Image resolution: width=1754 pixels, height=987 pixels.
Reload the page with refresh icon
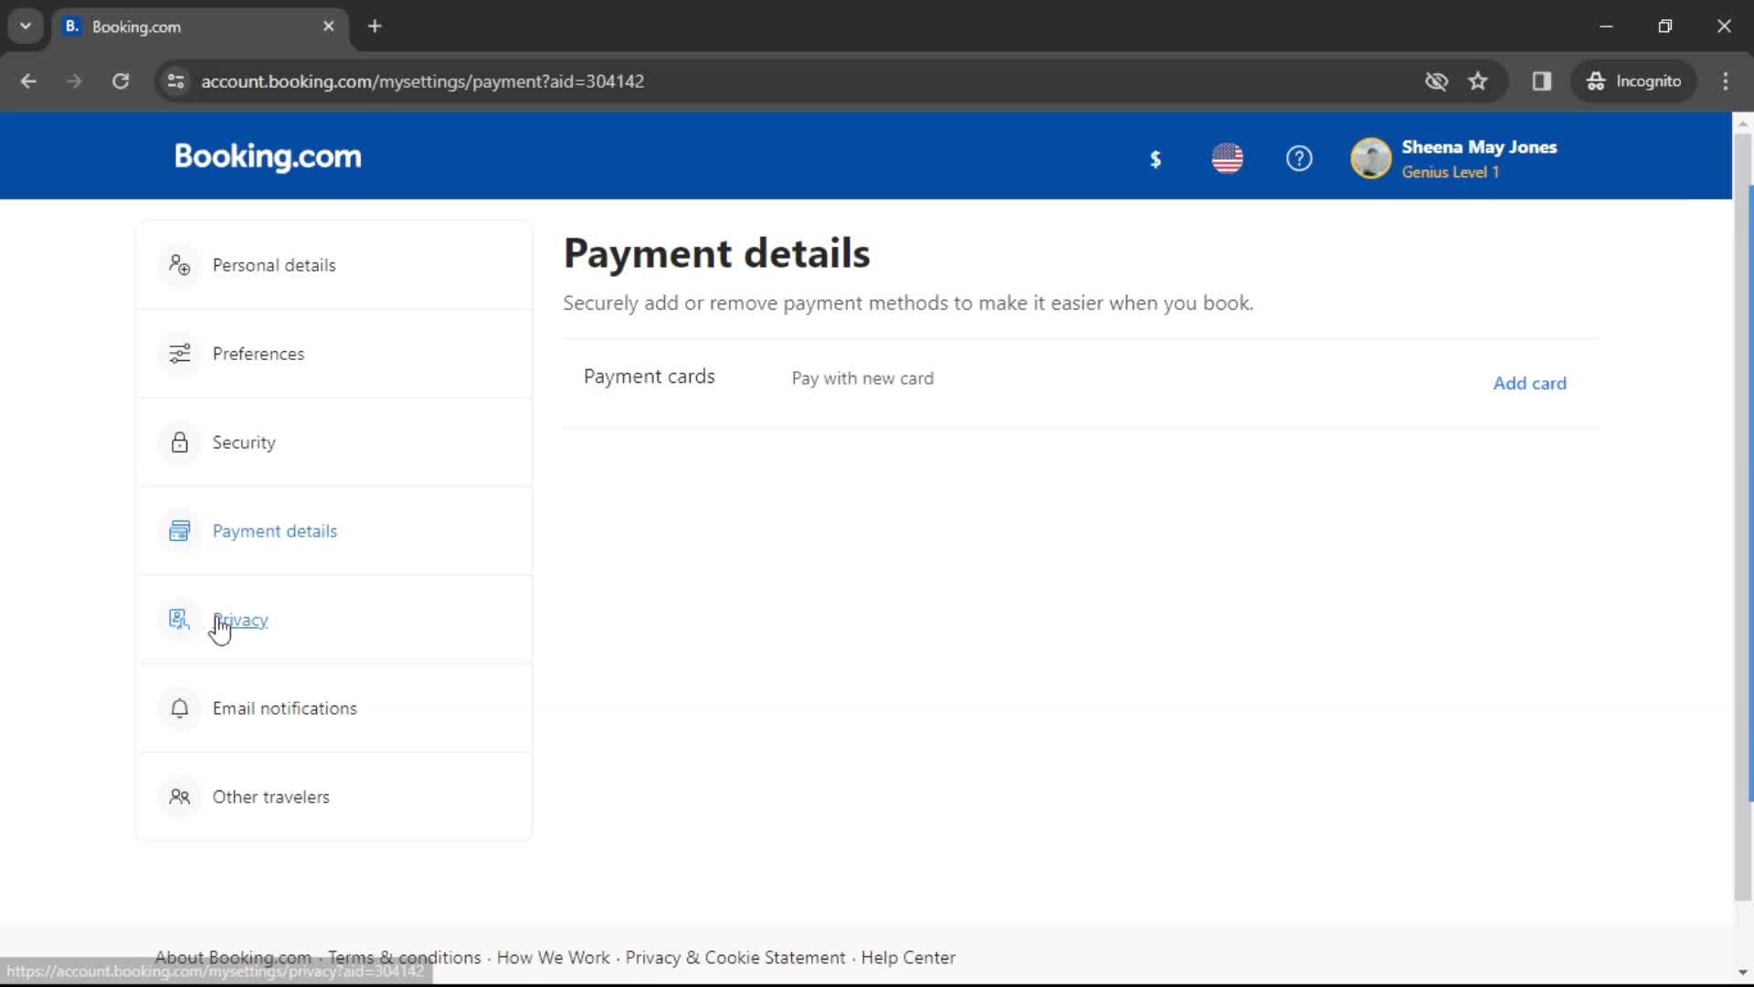tap(121, 81)
